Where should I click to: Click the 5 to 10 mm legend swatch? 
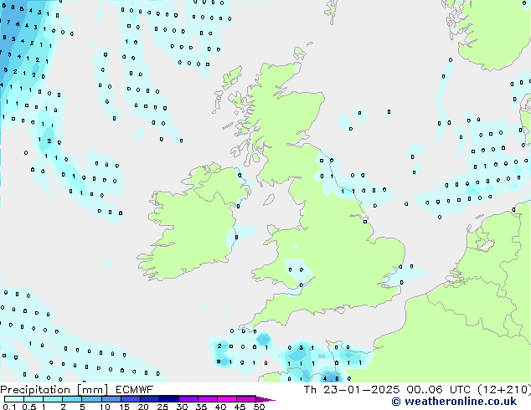(x=91, y=399)
